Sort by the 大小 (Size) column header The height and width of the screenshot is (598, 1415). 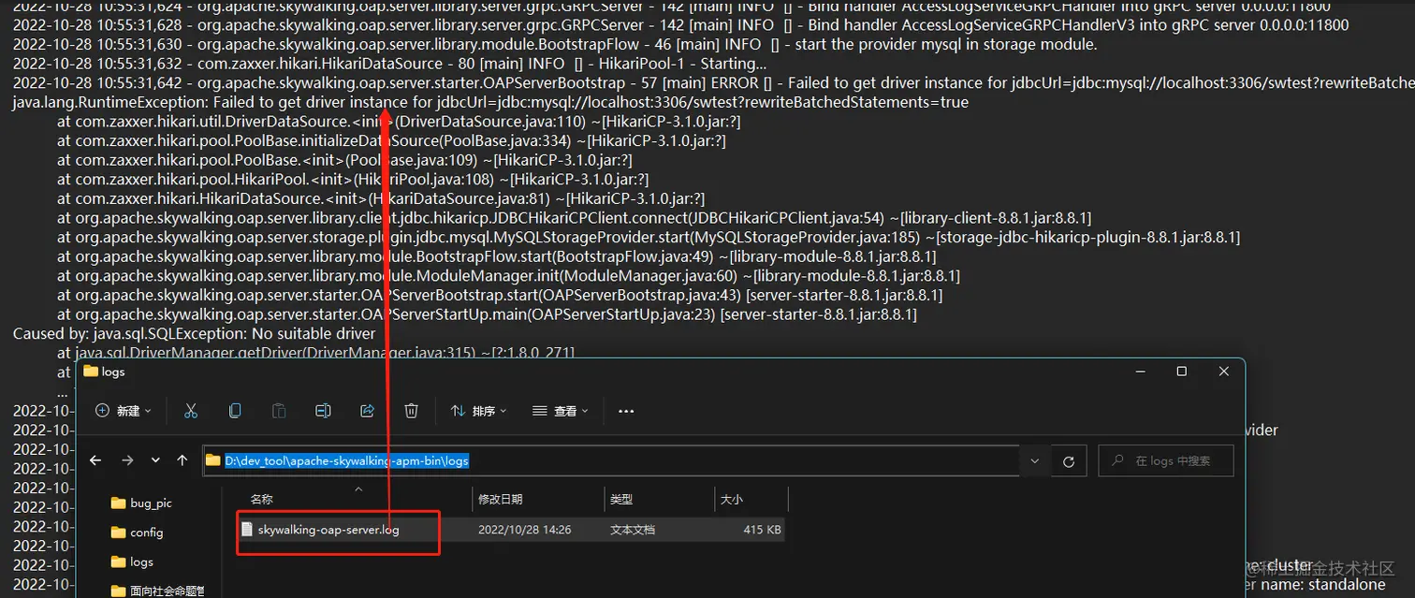tap(732, 500)
